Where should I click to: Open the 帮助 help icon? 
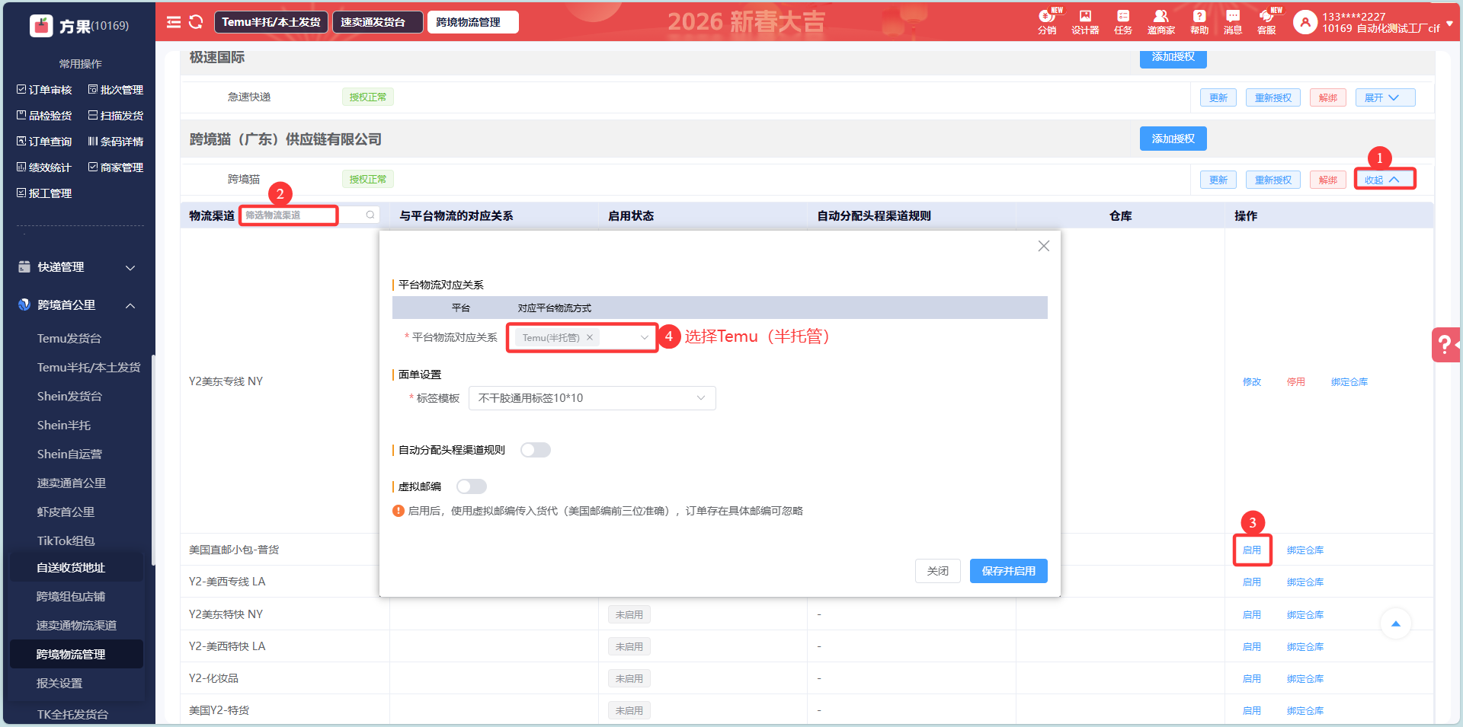[1199, 22]
